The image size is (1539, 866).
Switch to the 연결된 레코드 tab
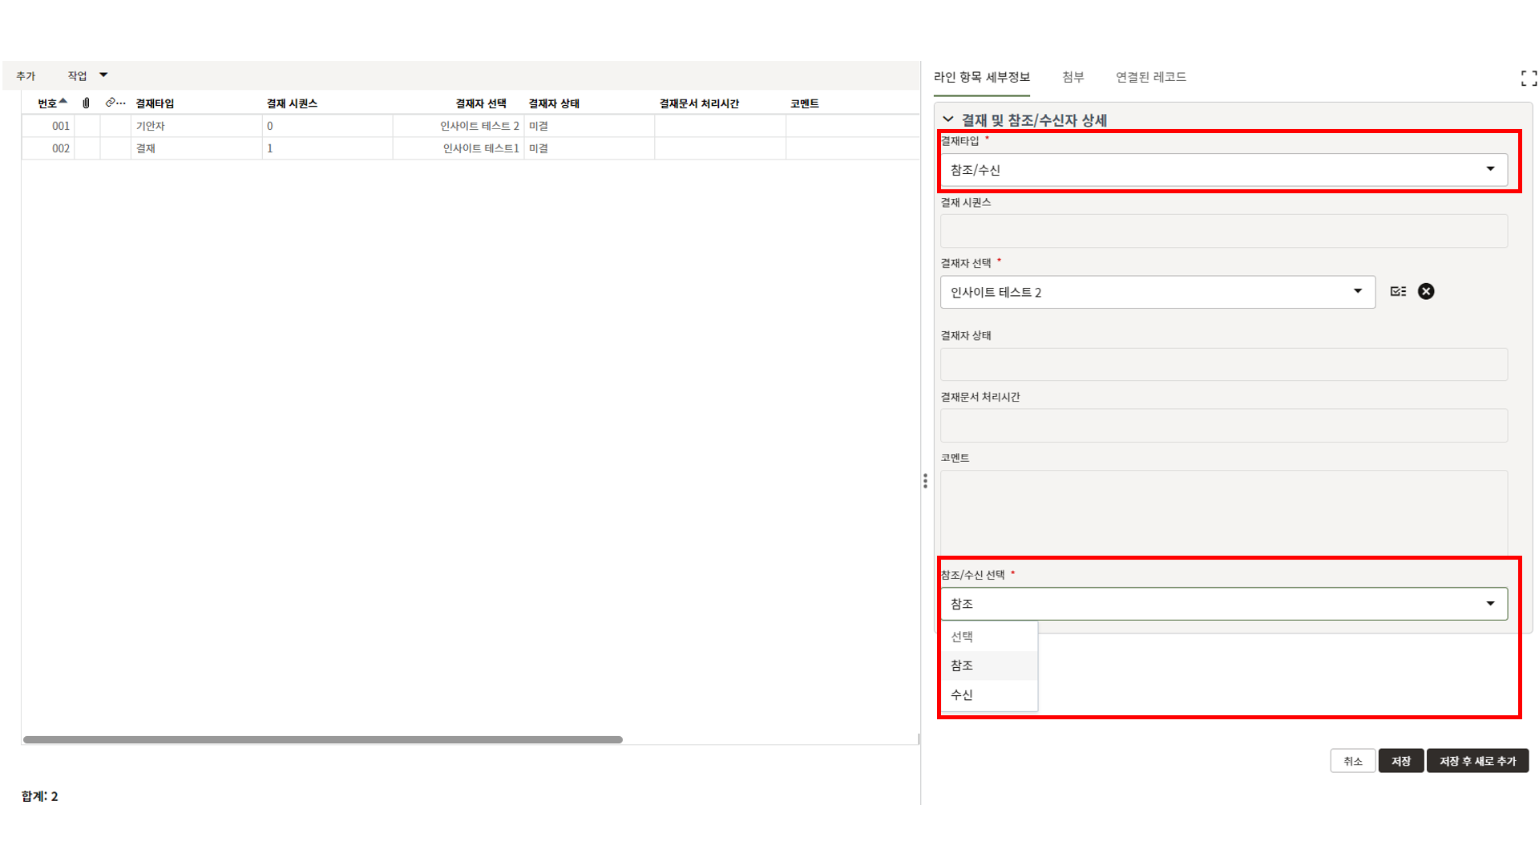click(1150, 77)
